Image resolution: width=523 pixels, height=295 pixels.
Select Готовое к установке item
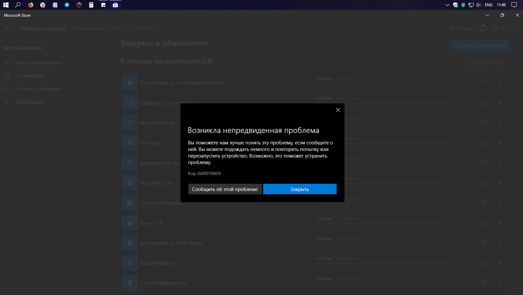[x=38, y=89]
